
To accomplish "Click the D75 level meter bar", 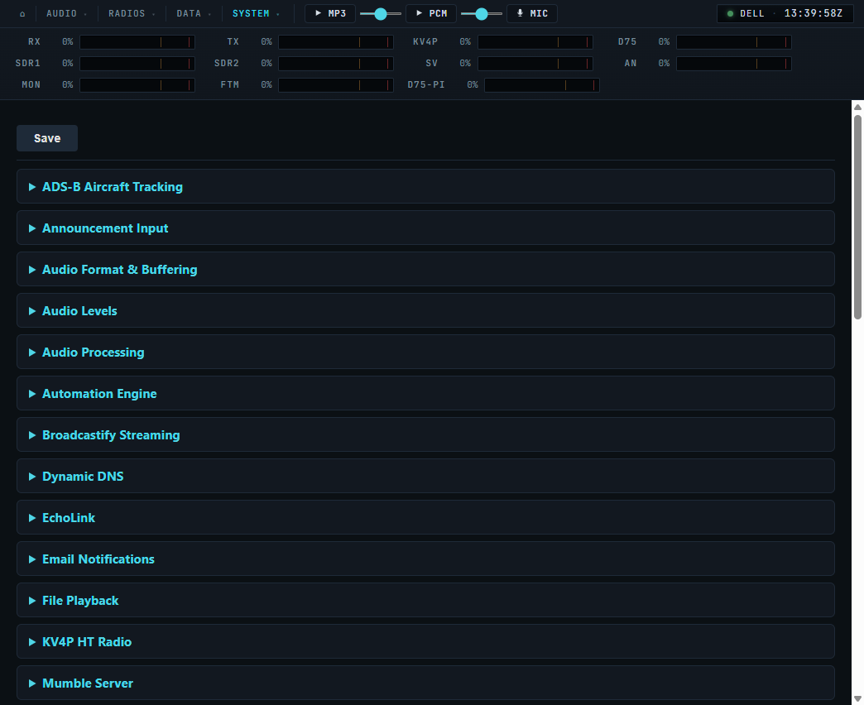I will click(x=734, y=42).
